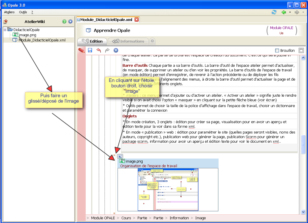Click the module icon of Module_DidacticielOpale.xml in tree
Screen dimensions: 308x223
pyautogui.click(x=15, y=40)
